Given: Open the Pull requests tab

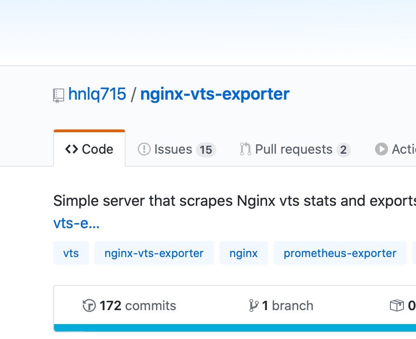Looking at the screenshot, I should pos(295,149).
